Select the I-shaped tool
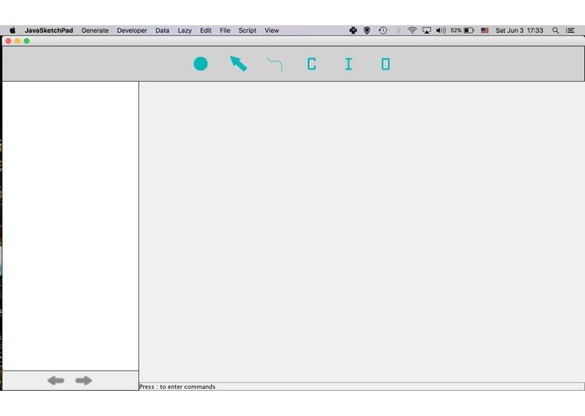Viewport: 585px width, 416px height. pyautogui.click(x=348, y=64)
